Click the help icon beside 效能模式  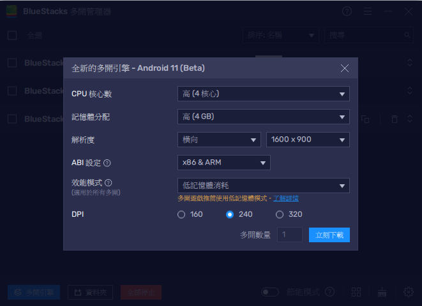point(108,183)
